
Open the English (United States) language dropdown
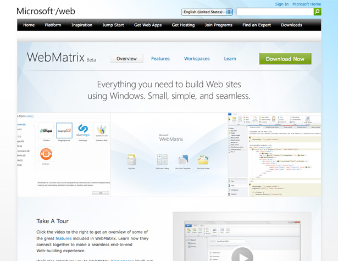pyautogui.click(x=207, y=12)
